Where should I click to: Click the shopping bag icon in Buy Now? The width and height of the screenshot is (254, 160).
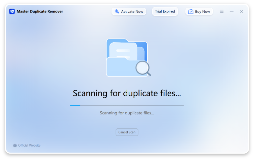190,11
